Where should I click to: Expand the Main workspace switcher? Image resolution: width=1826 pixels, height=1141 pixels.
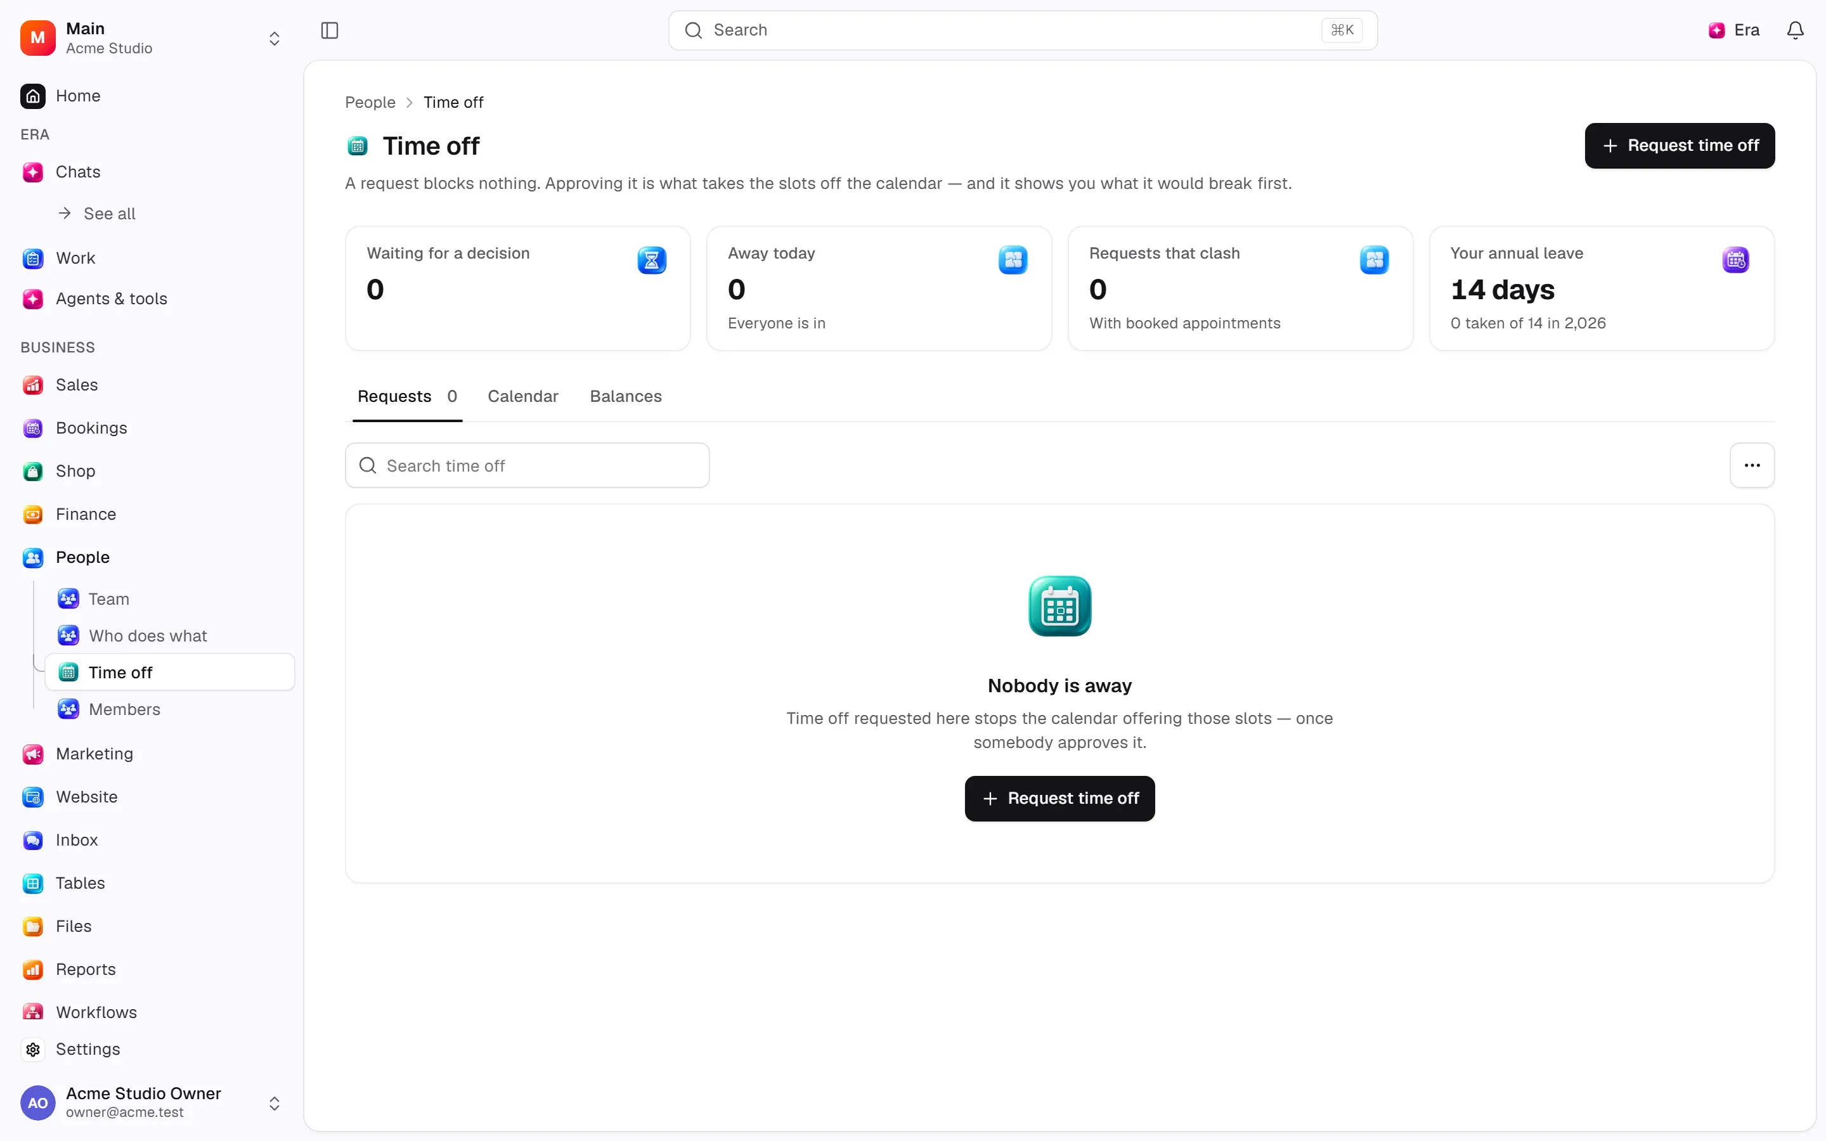274,39
